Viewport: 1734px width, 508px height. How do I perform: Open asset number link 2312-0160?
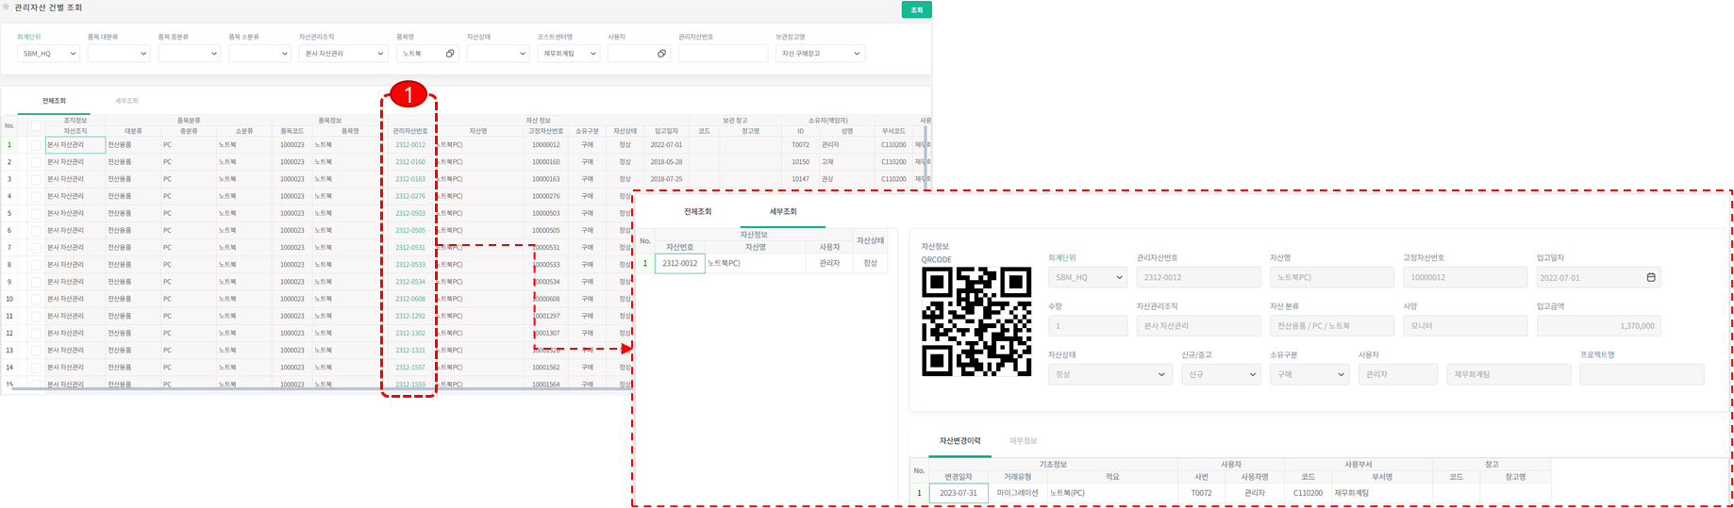(x=409, y=162)
